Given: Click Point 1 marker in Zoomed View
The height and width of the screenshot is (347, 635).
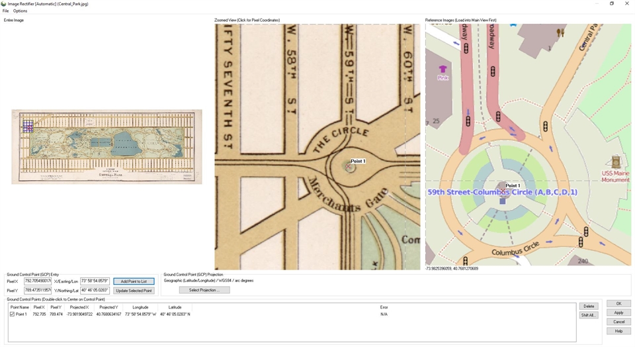Looking at the screenshot, I should [x=349, y=167].
